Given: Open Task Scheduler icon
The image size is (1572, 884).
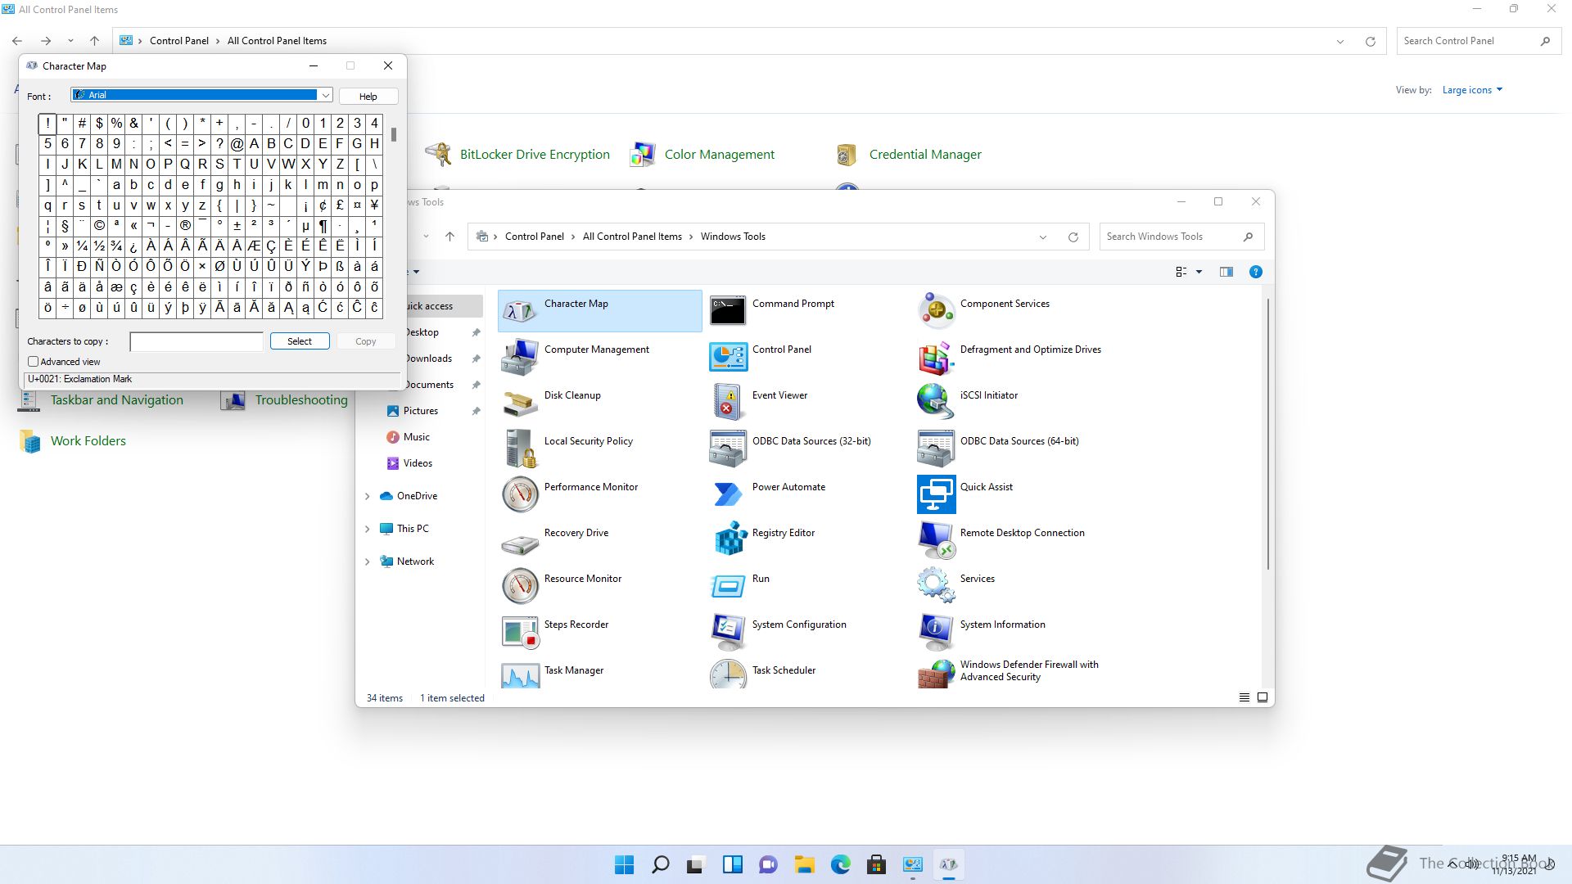Looking at the screenshot, I should coord(728,674).
